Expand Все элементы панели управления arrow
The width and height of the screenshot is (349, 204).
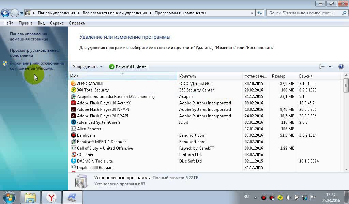(x=151, y=13)
